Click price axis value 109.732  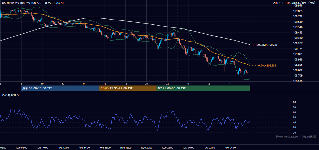pos(298,16)
